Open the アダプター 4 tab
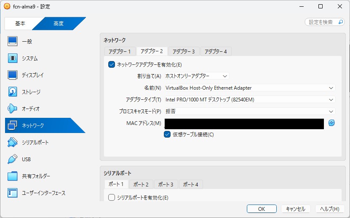Viewport: 350px width, 218px height. pos(216,51)
